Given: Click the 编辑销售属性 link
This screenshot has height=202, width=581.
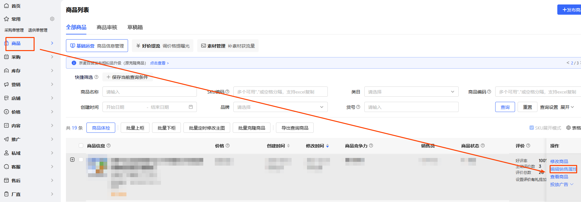Looking at the screenshot, I should 563,169.
